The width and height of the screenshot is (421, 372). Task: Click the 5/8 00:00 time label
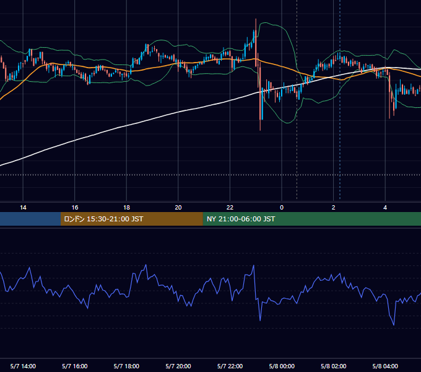[x=282, y=366]
